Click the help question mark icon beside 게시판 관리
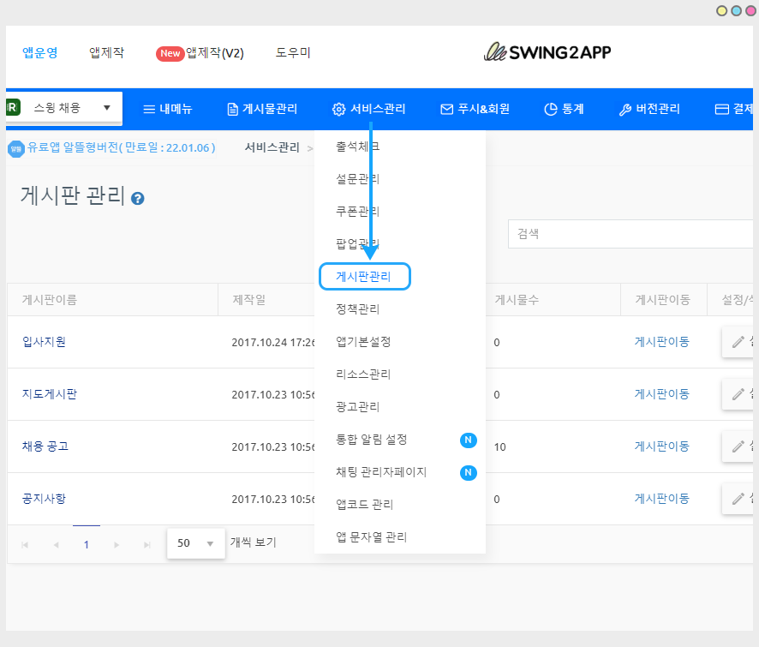The height and width of the screenshot is (647, 759). coord(137,198)
